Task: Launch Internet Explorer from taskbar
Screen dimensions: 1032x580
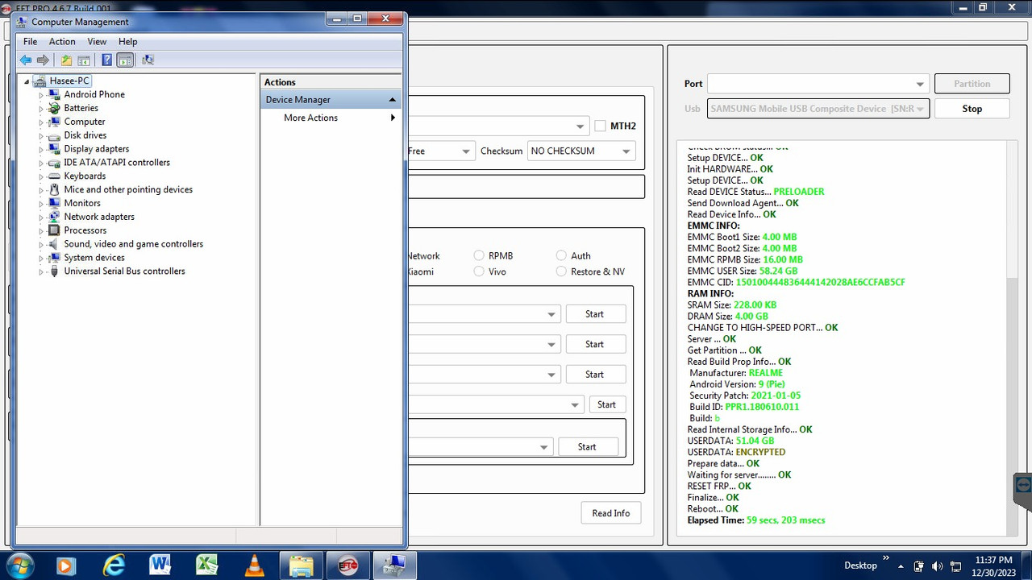Action: [x=114, y=565]
